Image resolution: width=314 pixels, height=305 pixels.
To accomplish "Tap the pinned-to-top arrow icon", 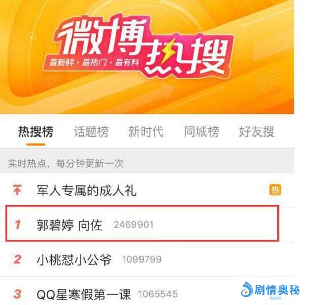I will coord(17,190).
